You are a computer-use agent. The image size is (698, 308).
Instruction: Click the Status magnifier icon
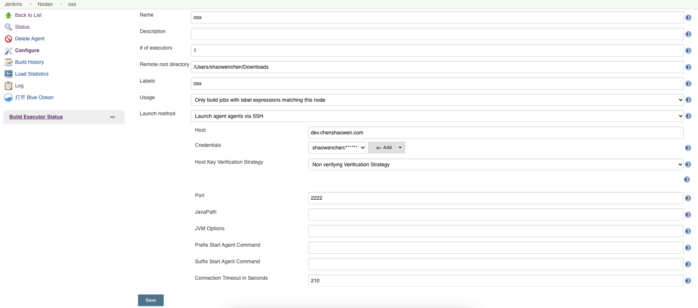(8, 27)
